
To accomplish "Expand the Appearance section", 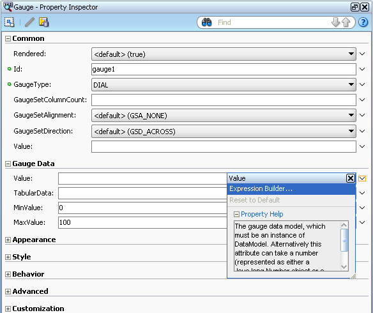I will (x=8, y=240).
